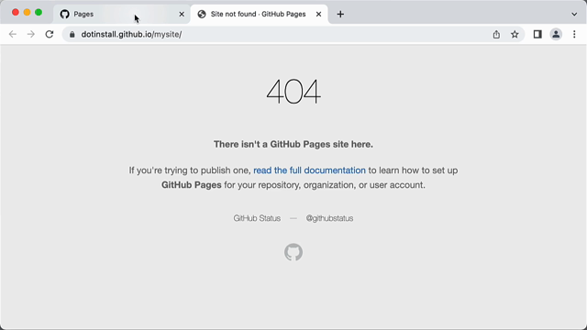Click the GitHub Octocat logo

click(x=293, y=252)
